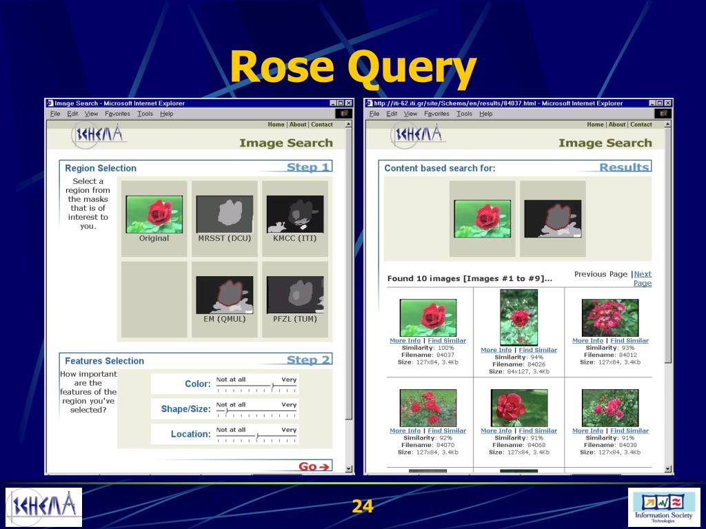Select the PFZL (TUM) mask
The height and width of the screenshot is (529, 706).
tap(295, 295)
